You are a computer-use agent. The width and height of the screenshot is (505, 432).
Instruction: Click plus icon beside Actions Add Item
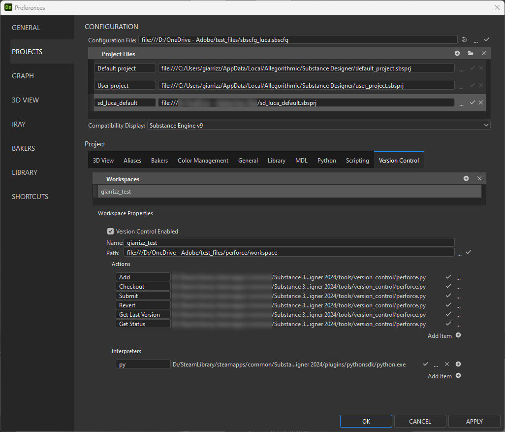pos(458,335)
